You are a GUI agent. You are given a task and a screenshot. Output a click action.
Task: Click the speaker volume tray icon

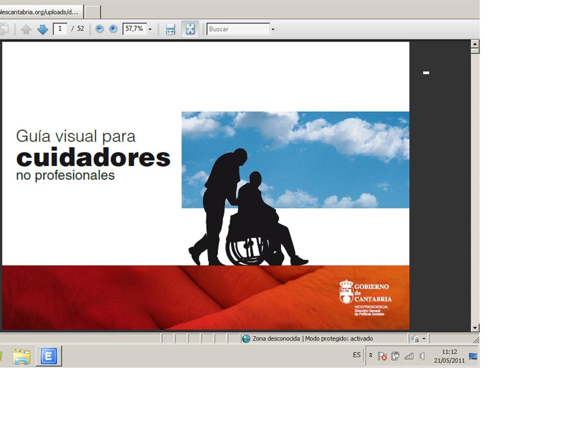point(422,356)
